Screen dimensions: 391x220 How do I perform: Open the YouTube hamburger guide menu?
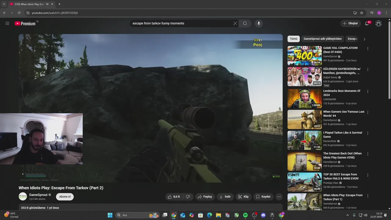pos(7,24)
